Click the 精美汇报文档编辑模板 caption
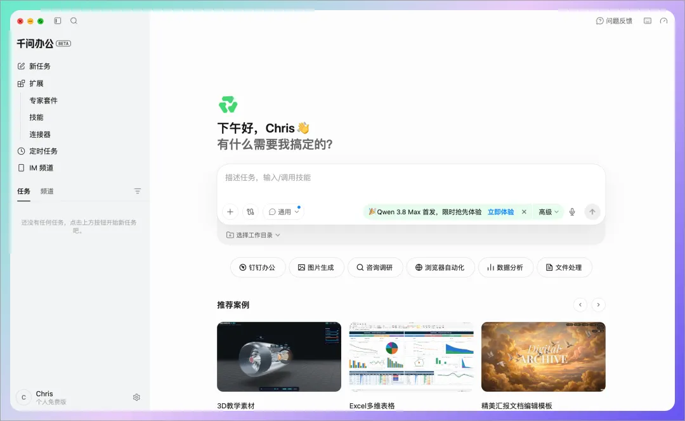 pos(517,406)
